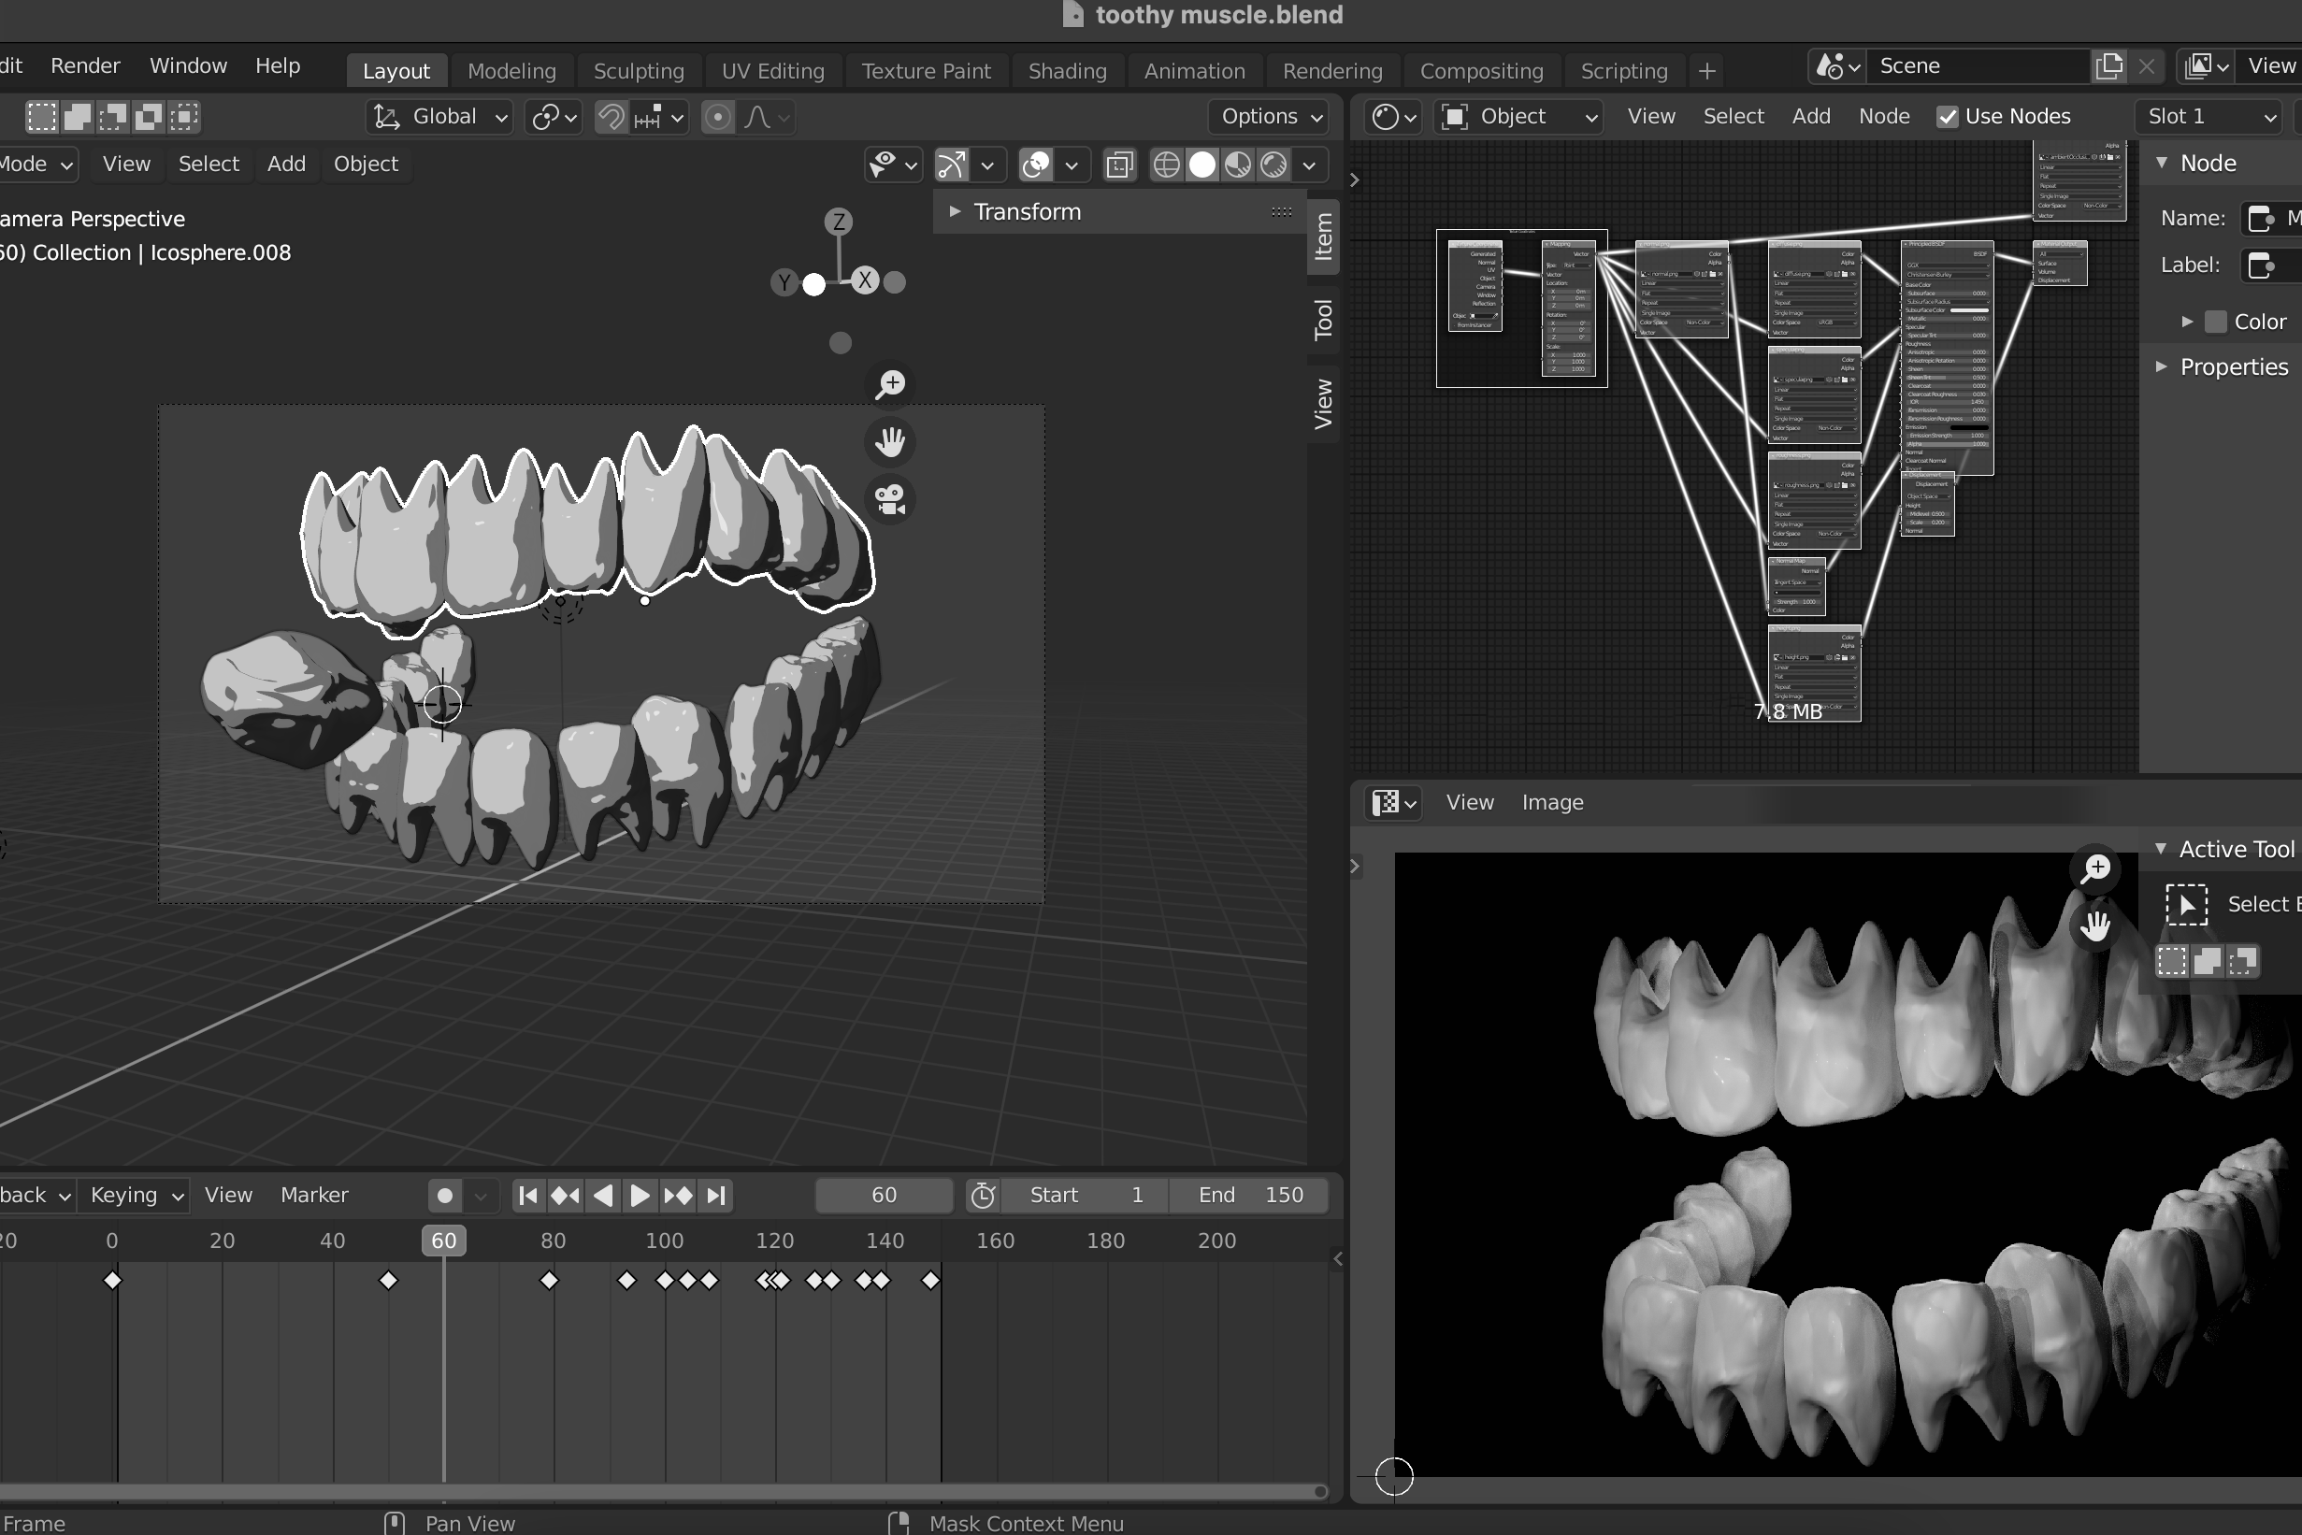
Task: Toggle the snapping magnet icon
Action: click(x=611, y=118)
